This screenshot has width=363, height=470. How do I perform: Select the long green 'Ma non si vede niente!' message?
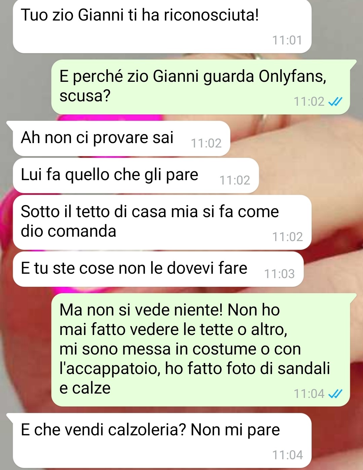point(201,350)
